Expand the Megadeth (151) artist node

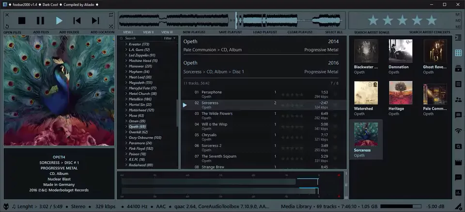[x=126, y=83]
